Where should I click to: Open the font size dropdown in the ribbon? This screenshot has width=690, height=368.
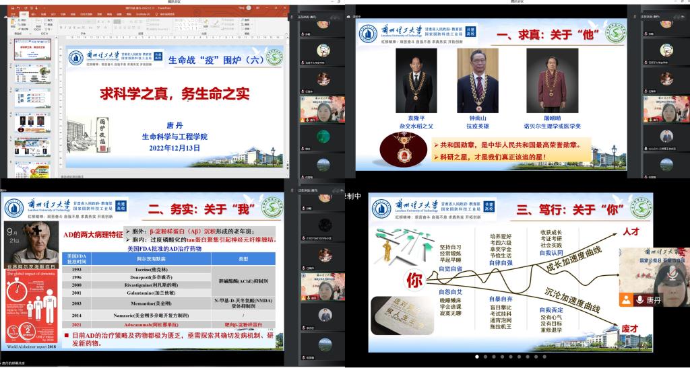tap(94, 20)
